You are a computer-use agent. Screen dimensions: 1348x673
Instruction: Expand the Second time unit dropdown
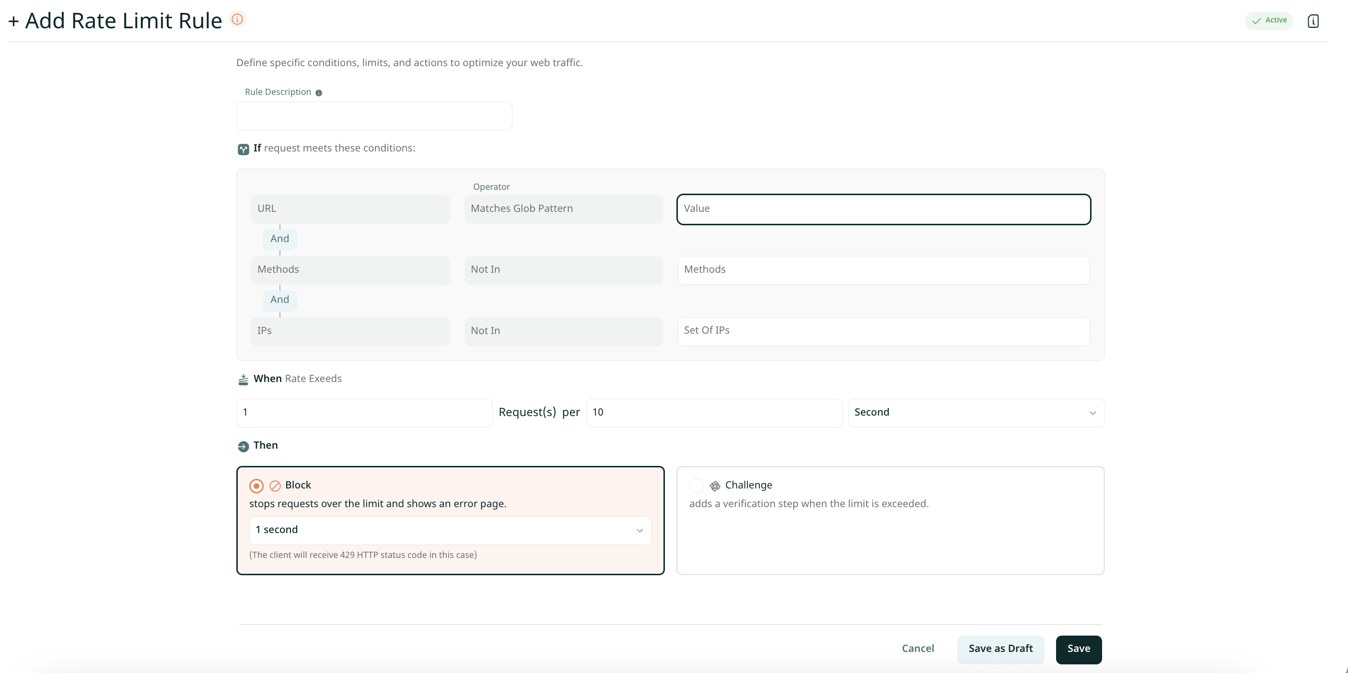[976, 413]
